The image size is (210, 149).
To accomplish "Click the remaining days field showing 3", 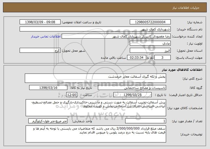I will 163,58.
